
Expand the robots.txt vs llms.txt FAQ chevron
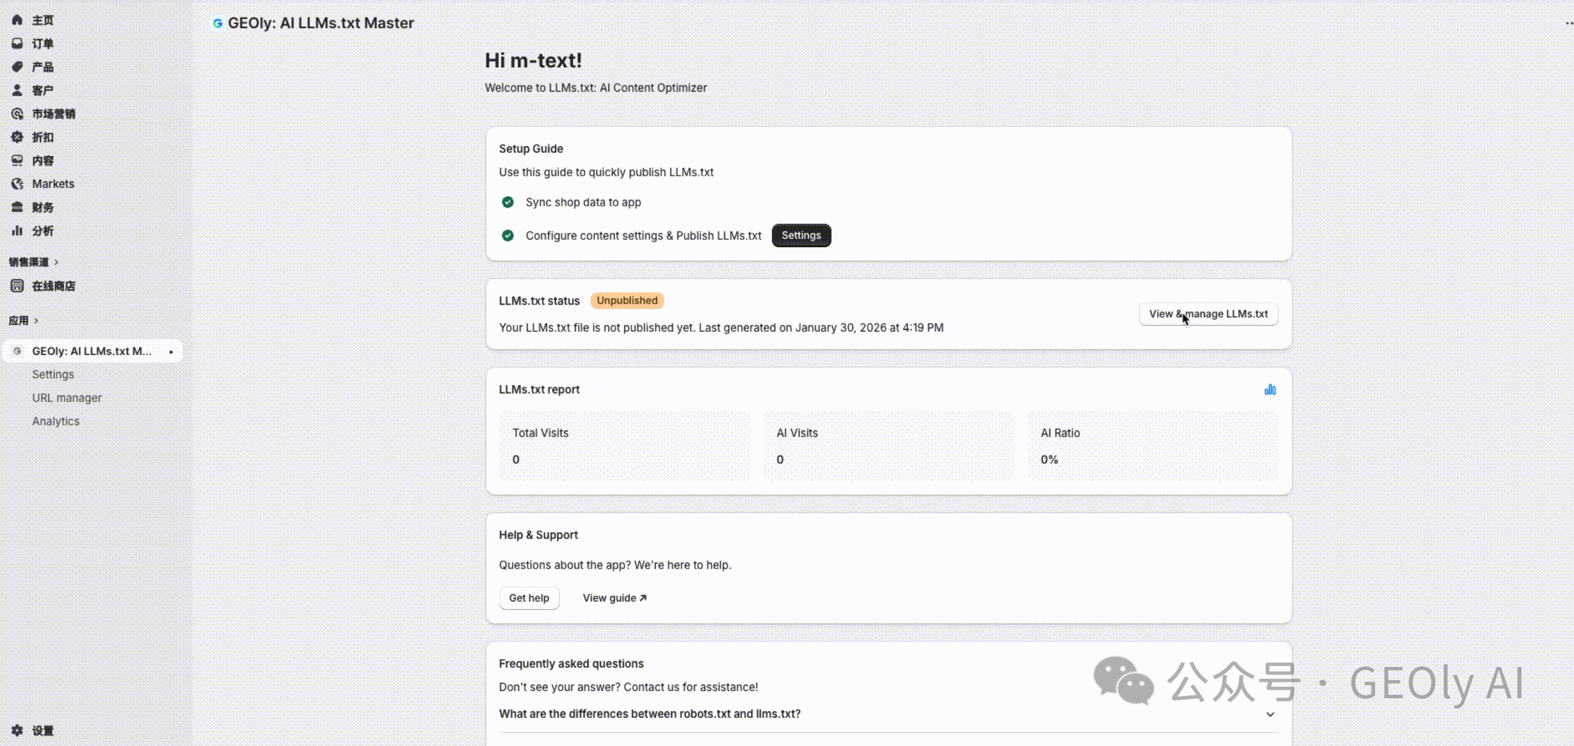coord(1270,714)
